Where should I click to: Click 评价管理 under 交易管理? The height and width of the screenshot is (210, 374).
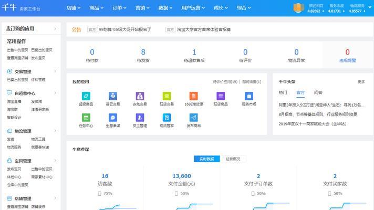coord(38,80)
